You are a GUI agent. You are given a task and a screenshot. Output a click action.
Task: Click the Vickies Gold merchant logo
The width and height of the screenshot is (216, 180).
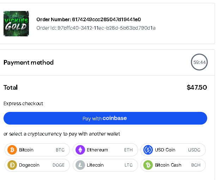point(16,24)
